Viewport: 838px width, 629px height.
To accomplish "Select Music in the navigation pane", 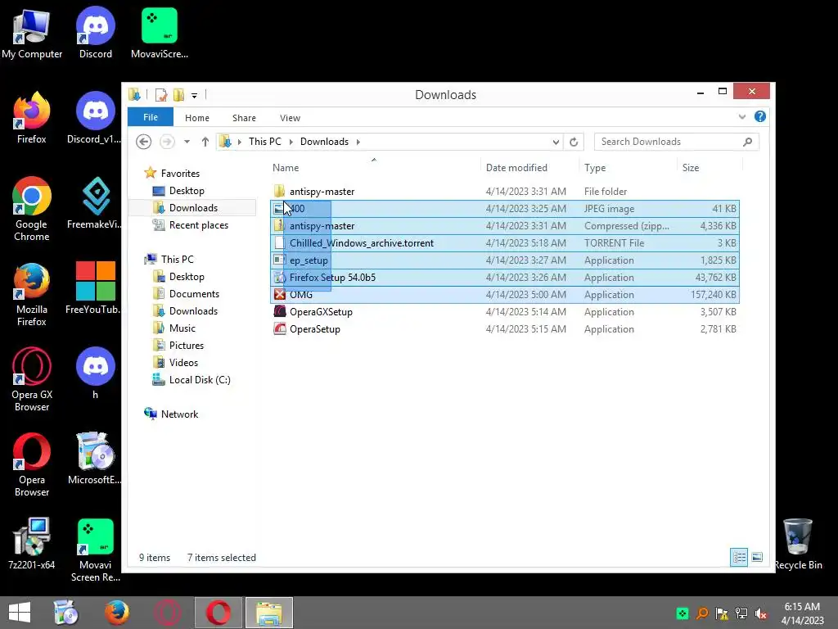I will point(182,328).
